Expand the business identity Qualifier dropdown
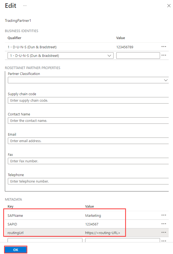This screenshot has width=173, height=254. tap(61, 56)
